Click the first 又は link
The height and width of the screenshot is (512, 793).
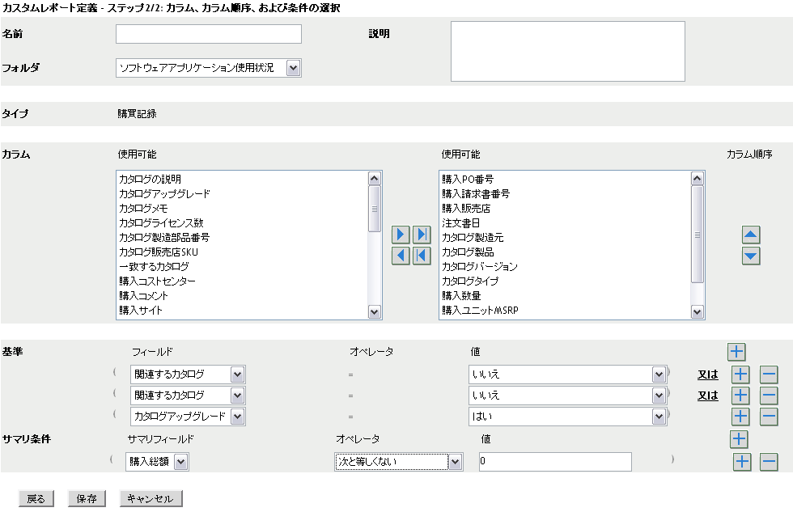(x=708, y=374)
